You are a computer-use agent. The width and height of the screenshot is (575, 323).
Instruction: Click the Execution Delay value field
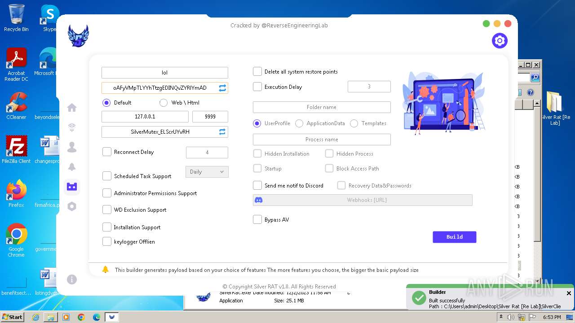tap(369, 87)
